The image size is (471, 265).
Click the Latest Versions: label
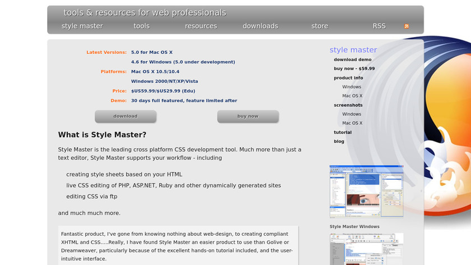(x=107, y=52)
